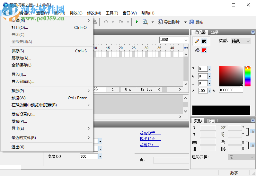Screen dimensions: 256x176
Task: Click the black stroke color swatch
Action: coord(204,41)
